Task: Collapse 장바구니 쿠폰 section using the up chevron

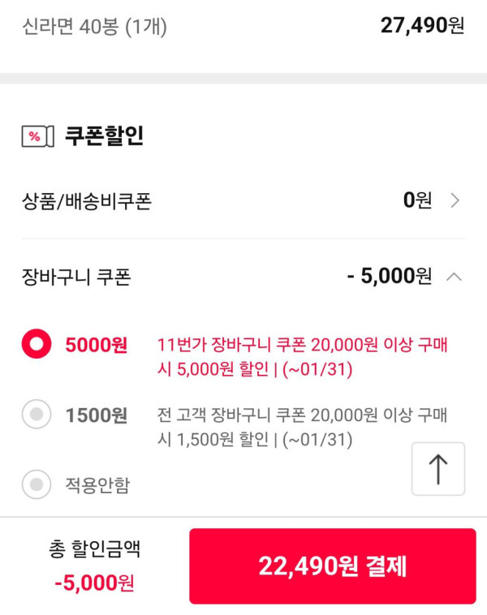Action: tap(455, 277)
